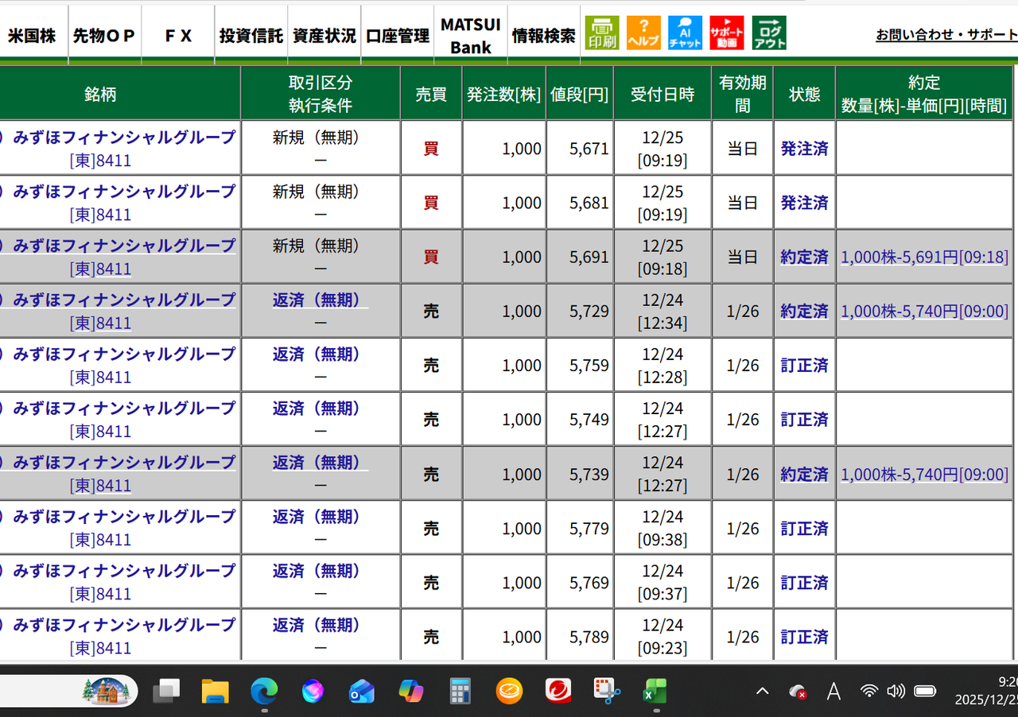Open Microsoft Edge from the taskbar

264,692
